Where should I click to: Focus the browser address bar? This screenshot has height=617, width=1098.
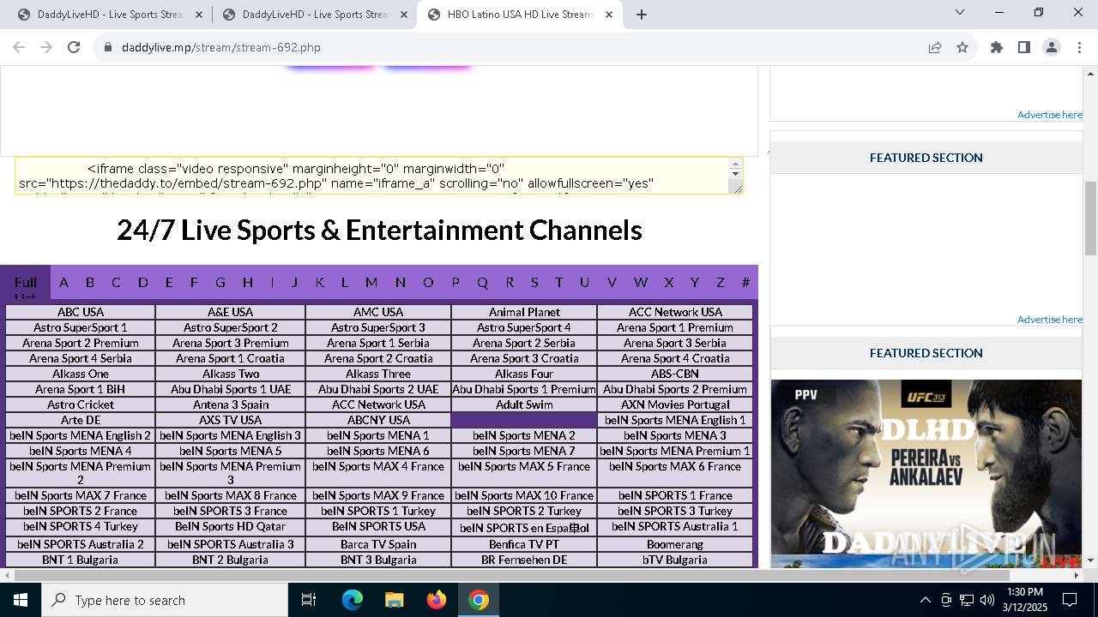coord(515,47)
